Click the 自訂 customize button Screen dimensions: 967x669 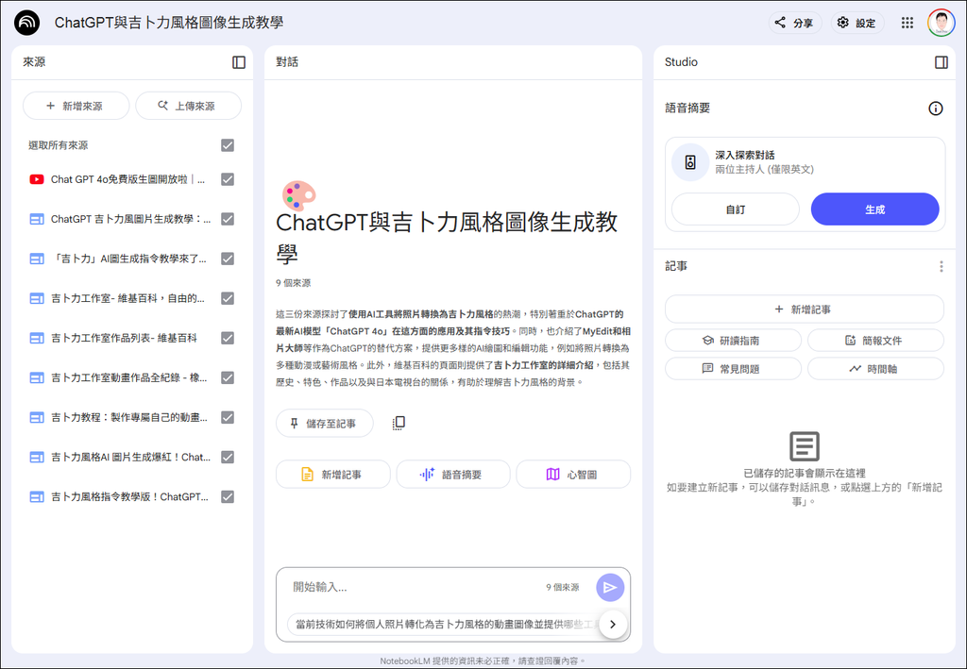pyautogui.click(x=735, y=209)
